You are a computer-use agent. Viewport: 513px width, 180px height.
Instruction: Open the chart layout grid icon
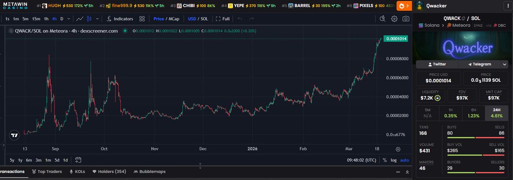click(x=142, y=19)
